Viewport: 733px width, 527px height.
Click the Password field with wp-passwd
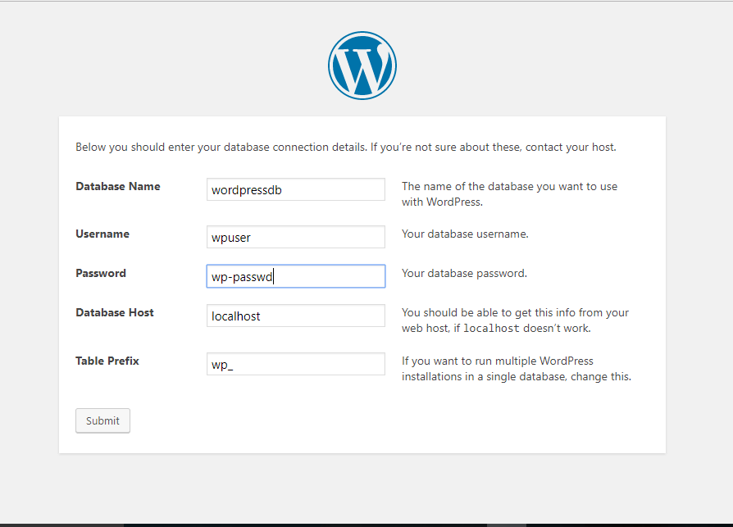(x=296, y=276)
